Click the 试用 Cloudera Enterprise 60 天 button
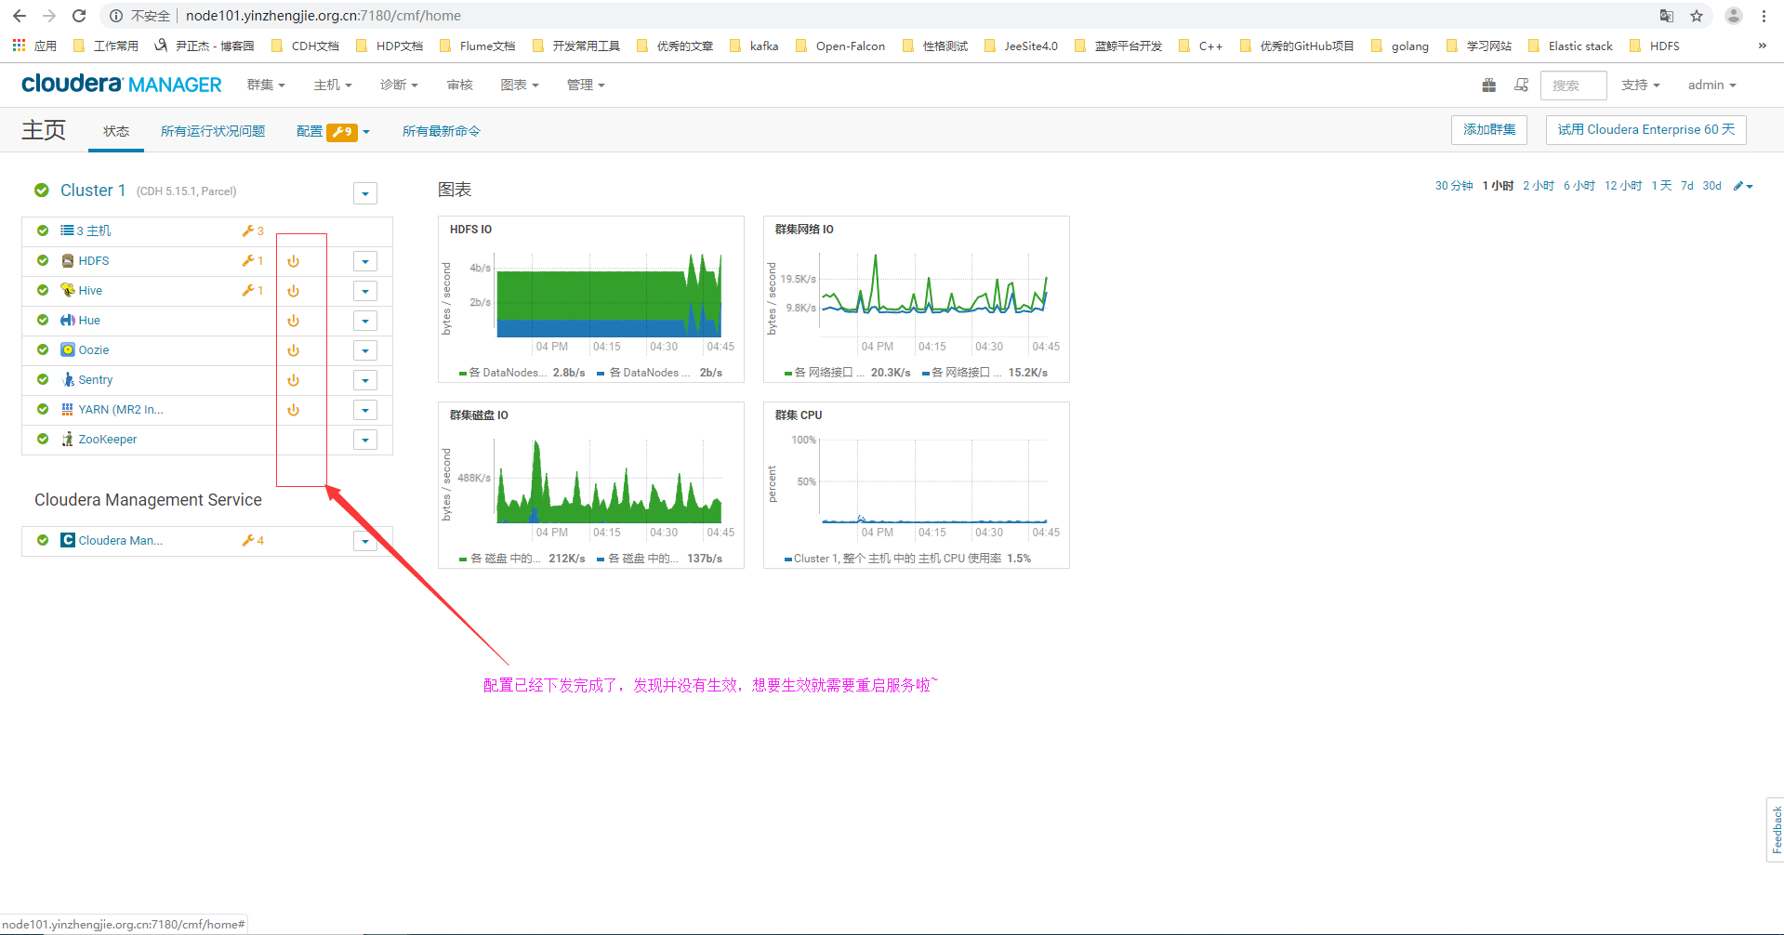The height and width of the screenshot is (935, 1784). (1646, 130)
